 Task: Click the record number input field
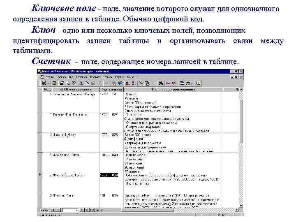coord(70,210)
